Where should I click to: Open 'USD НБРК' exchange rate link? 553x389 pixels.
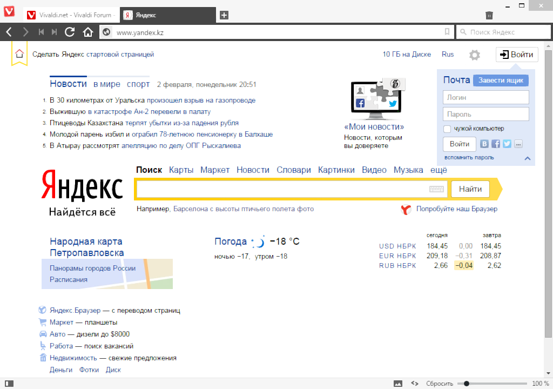tap(397, 246)
